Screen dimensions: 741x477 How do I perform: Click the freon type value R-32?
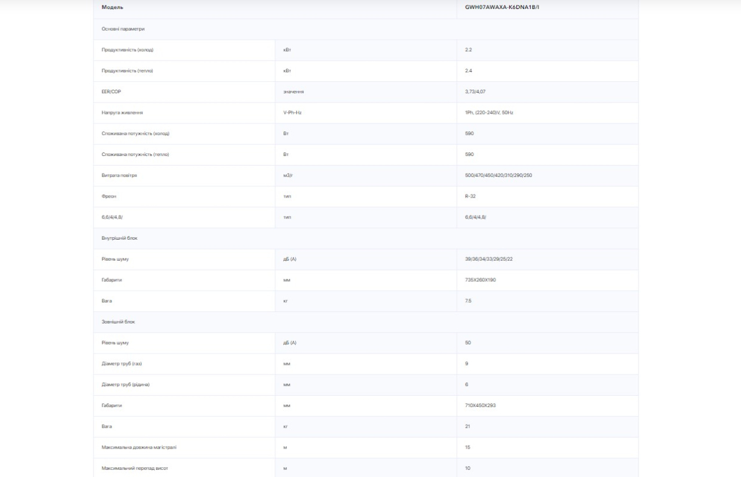click(x=471, y=196)
